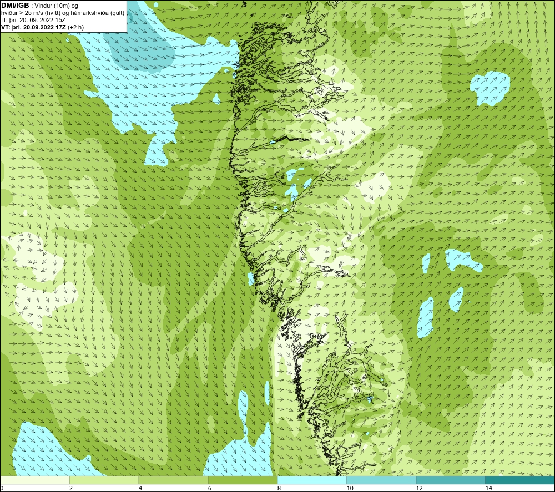Click the 6–8 m/s darker green swatch
The image size is (555, 492).
point(243,480)
